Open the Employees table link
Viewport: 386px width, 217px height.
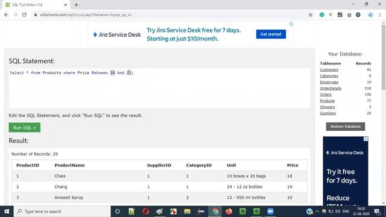point(329,82)
